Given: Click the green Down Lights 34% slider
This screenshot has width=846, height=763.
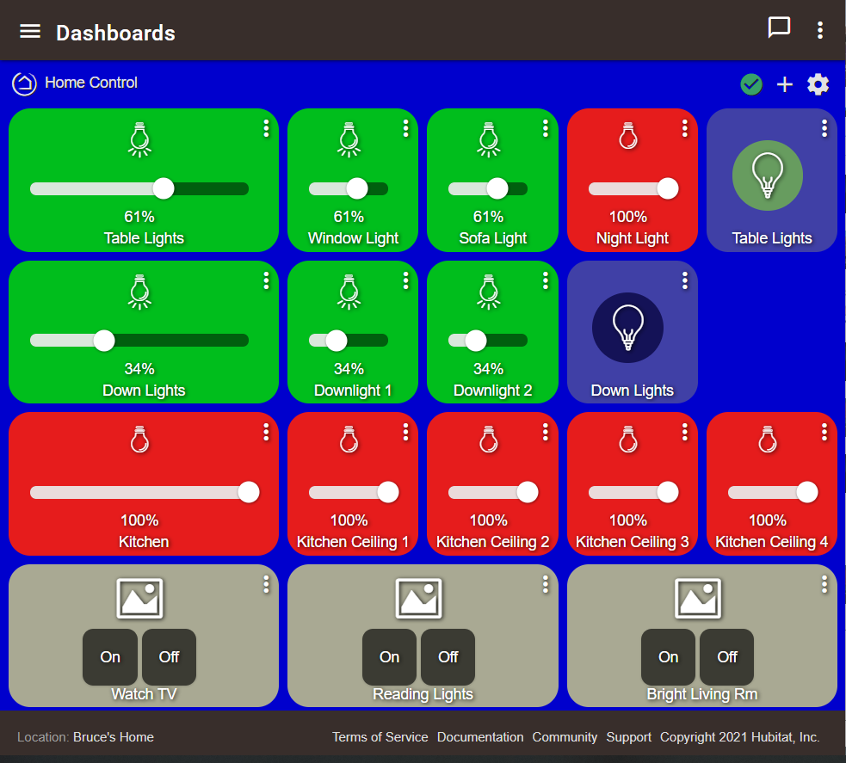Looking at the screenshot, I should (x=139, y=341).
